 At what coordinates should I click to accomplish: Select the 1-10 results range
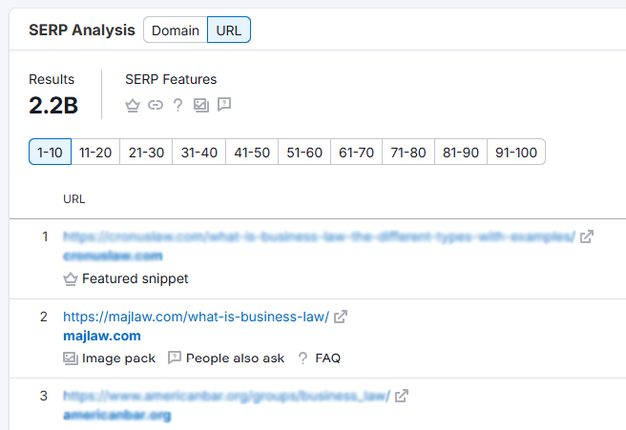click(x=50, y=152)
